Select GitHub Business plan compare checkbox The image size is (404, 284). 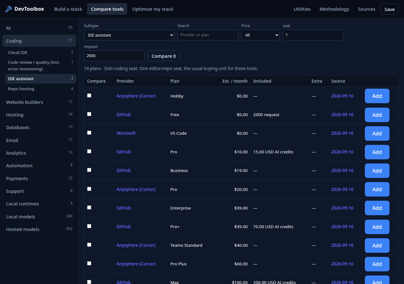click(89, 170)
